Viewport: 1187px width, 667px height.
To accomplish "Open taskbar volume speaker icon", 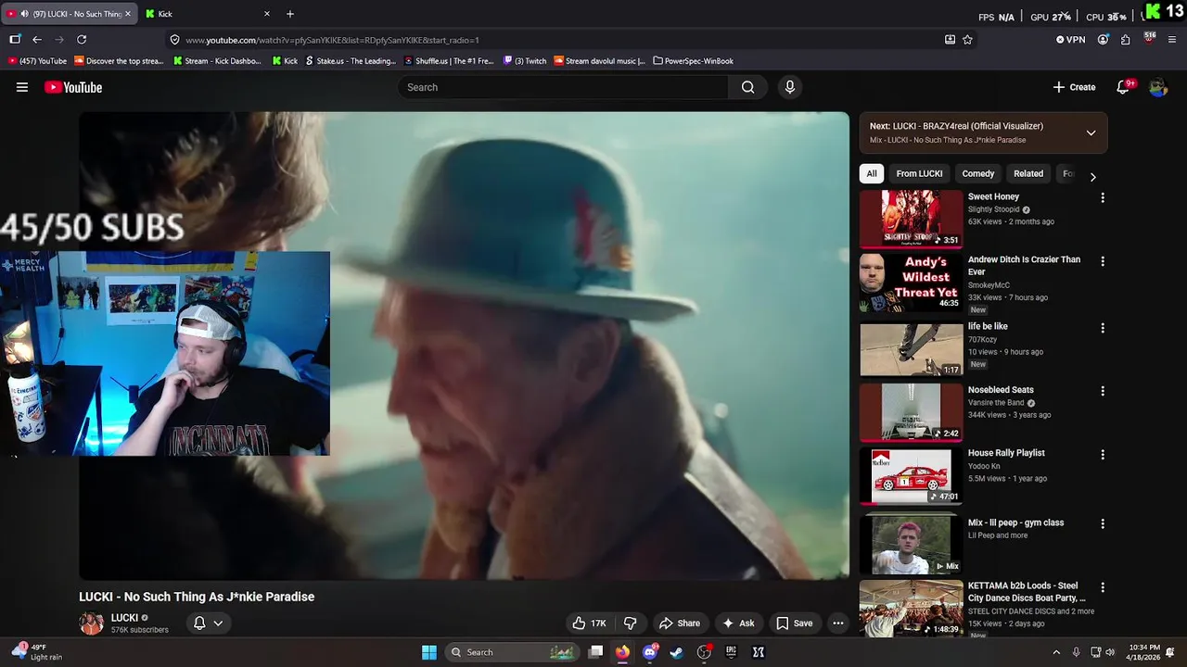I will point(1112,652).
